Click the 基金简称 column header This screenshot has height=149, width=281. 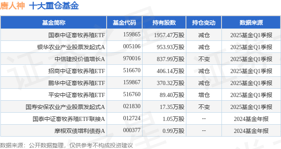54,23
